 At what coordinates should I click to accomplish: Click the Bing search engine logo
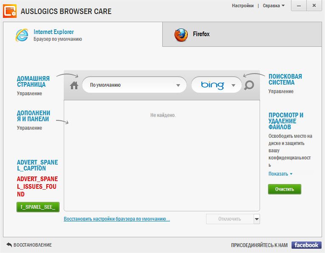tap(212, 85)
